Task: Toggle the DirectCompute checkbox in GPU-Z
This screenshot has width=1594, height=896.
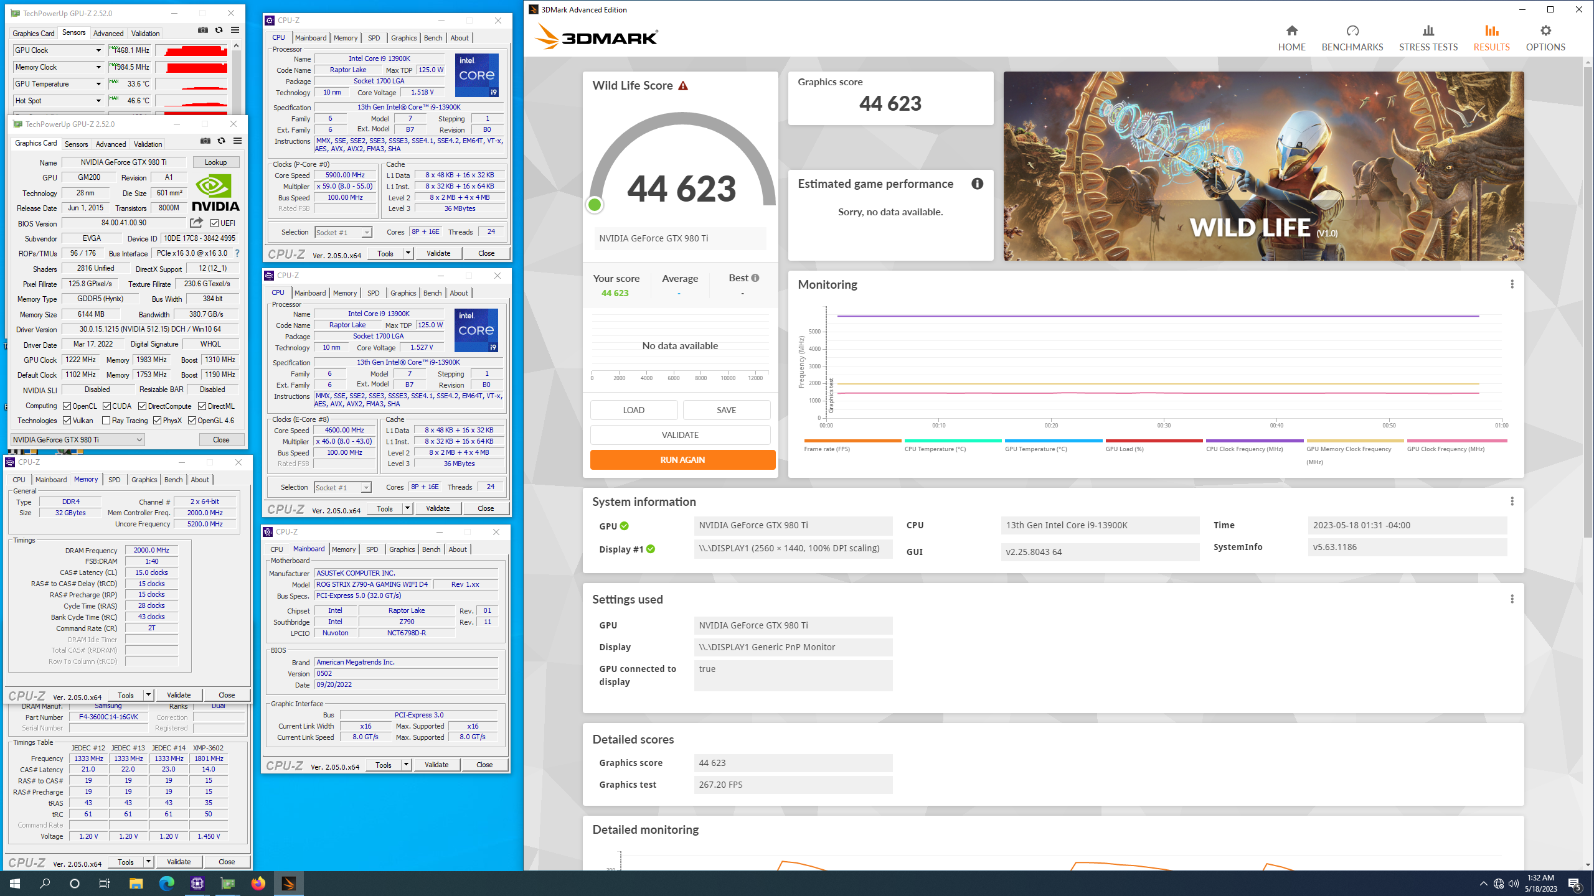Action: point(143,406)
